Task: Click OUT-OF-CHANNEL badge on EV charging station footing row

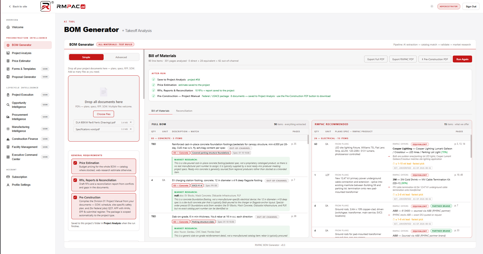Action: click(277, 181)
